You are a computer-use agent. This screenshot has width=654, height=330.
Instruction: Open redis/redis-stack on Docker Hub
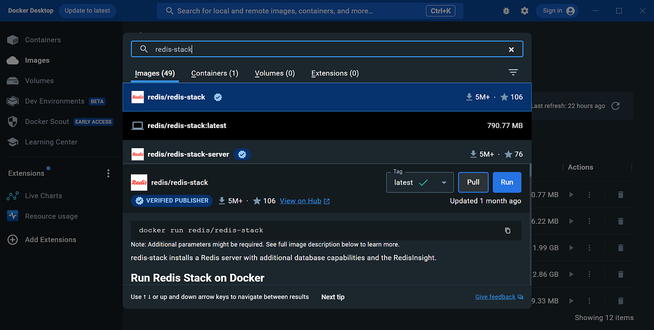click(x=301, y=201)
